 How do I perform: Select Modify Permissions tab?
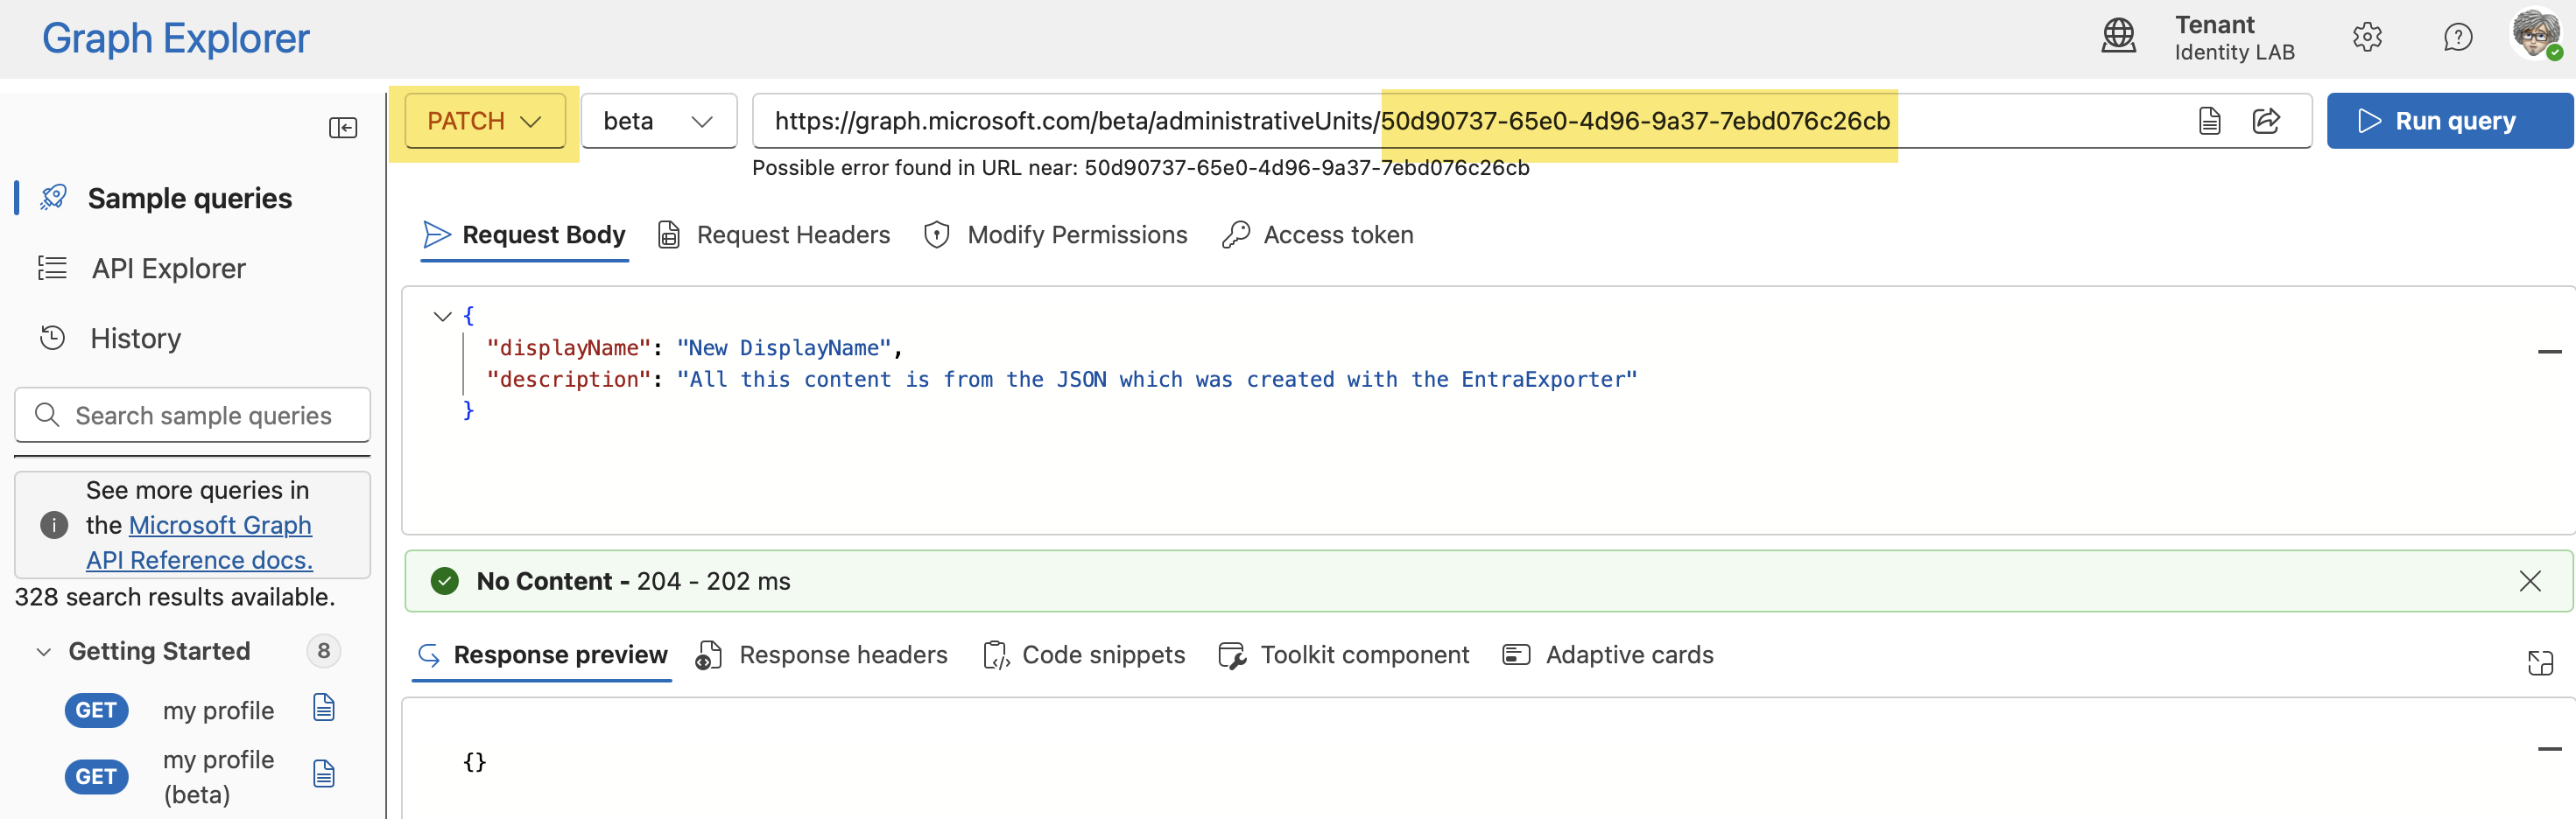click(1056, 235)
